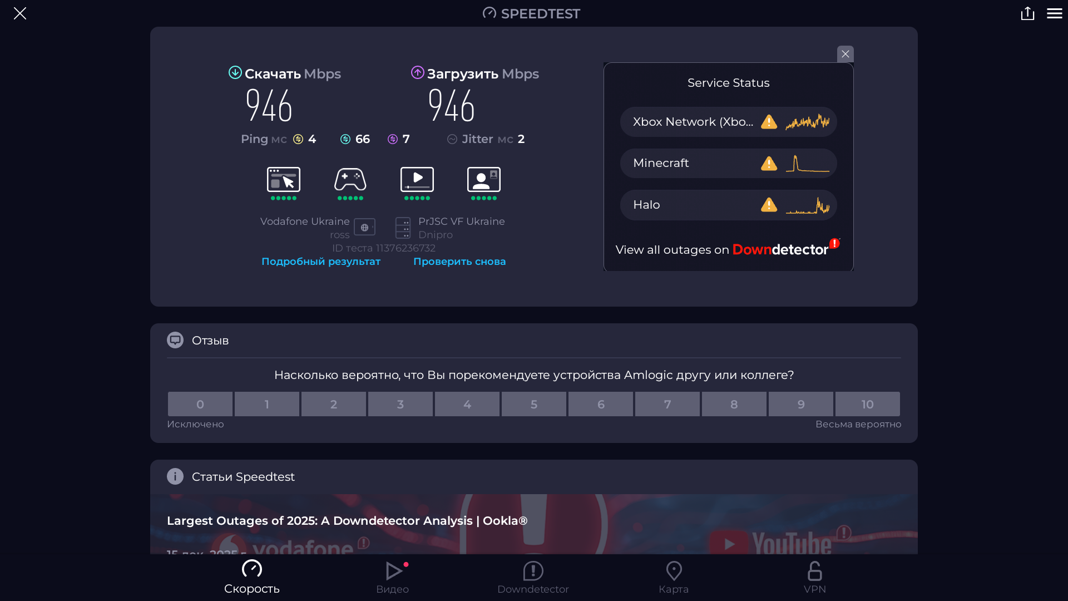Open Xbox Network service status row
1068x601 pixels.
tap(728, 122)
